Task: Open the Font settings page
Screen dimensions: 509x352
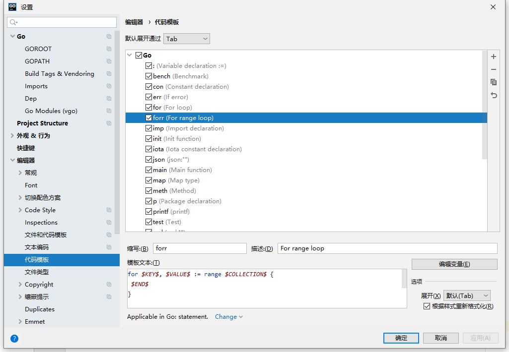Action: point(31,185)
